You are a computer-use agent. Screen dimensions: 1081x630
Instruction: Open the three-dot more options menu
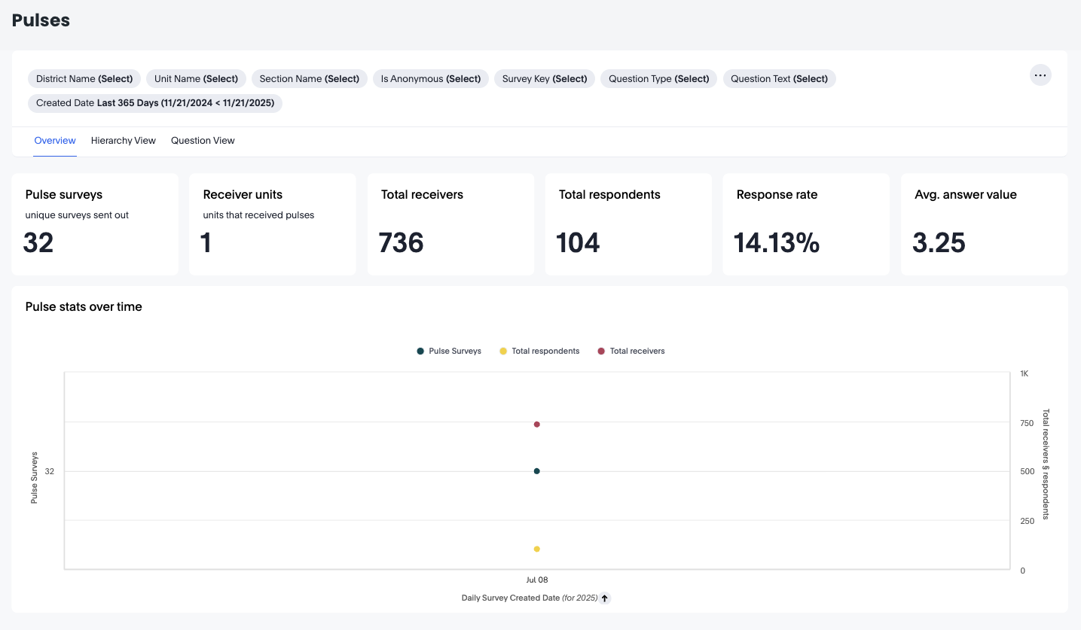(x=1040, y=75)
